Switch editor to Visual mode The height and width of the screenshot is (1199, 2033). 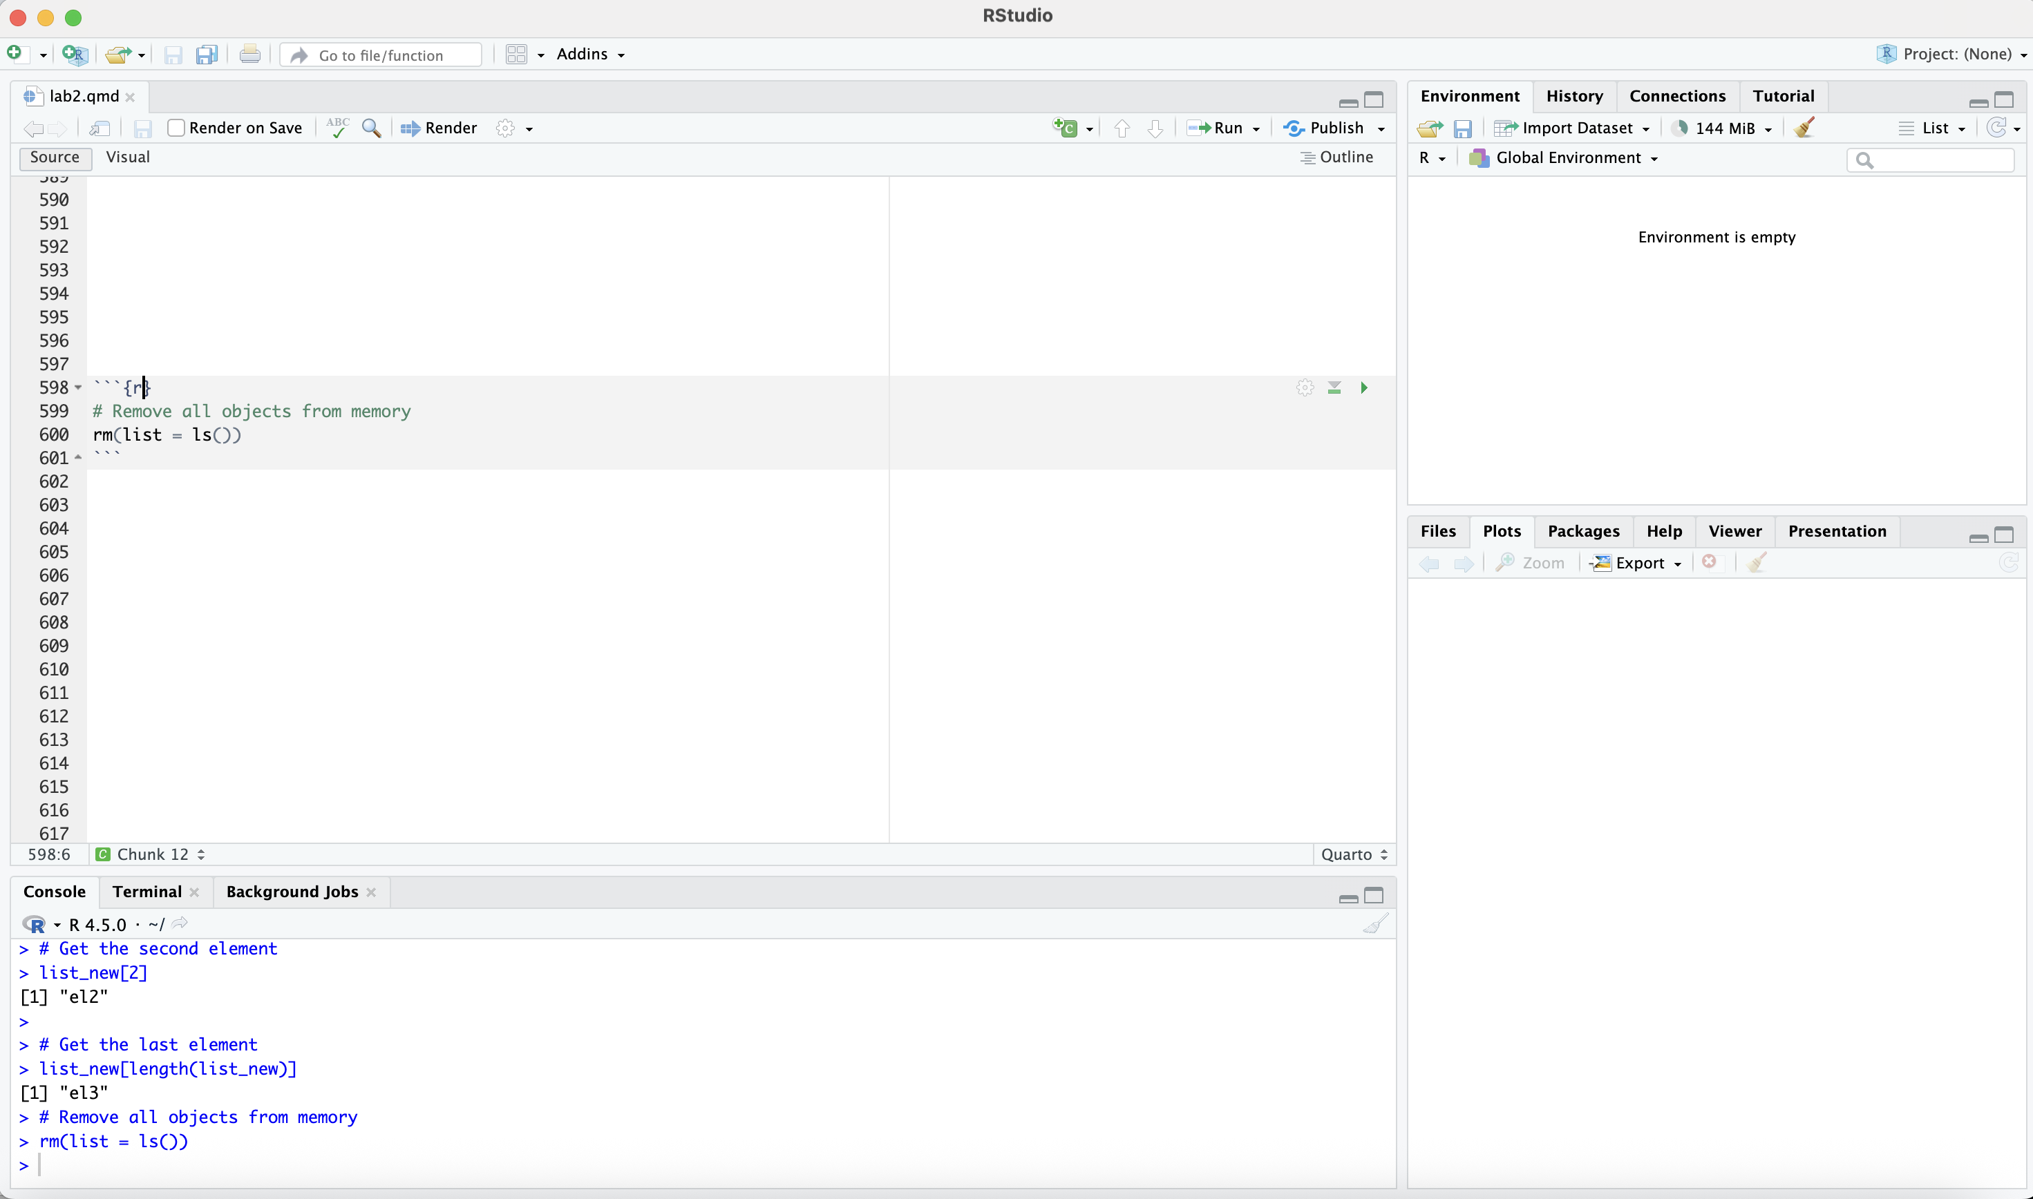[128, 157]
